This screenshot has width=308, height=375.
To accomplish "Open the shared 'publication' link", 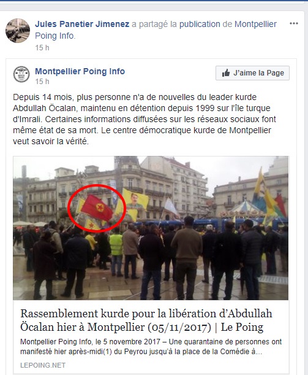I will [200, 24].
